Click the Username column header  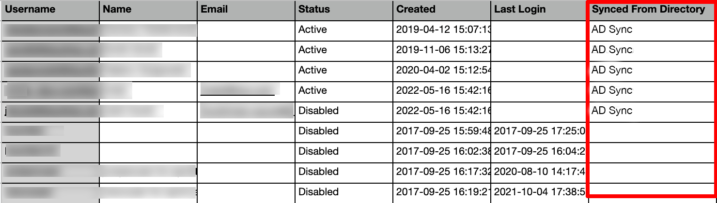(x=30, y=10)
